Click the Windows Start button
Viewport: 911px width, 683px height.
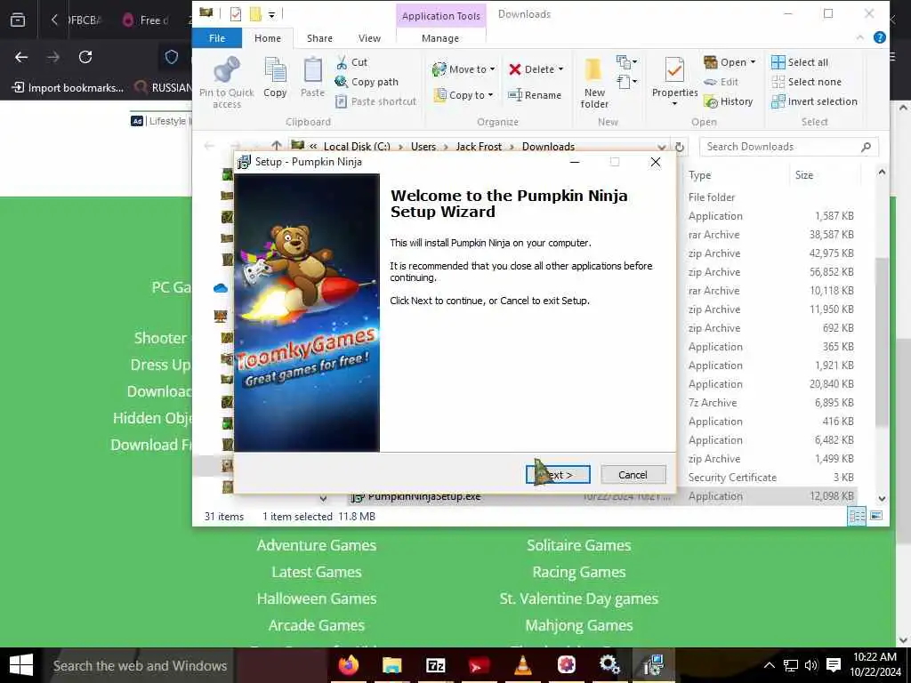click(x=21, y=665)
